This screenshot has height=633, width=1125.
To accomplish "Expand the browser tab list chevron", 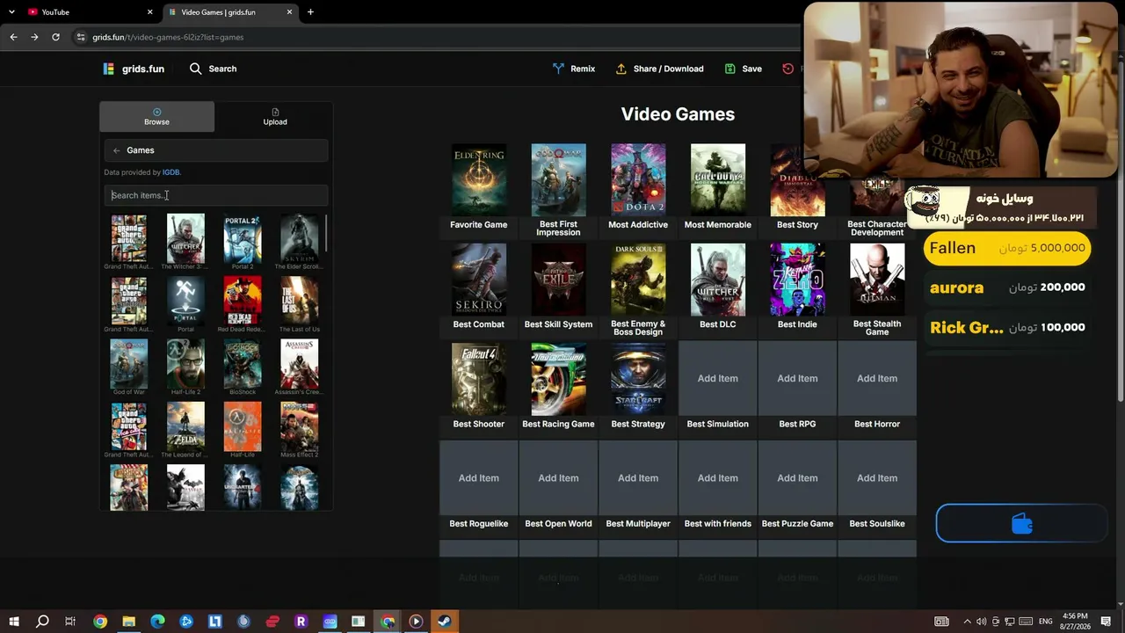I will pos(11,12).
